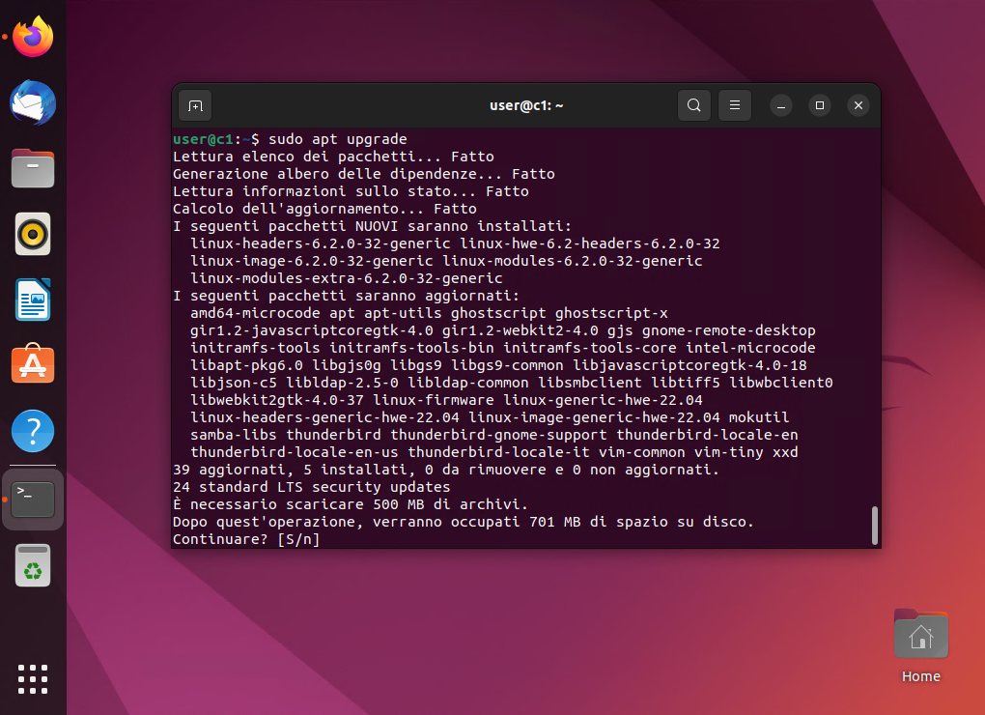The width and height of the screenshot is (985, 715).
Task: Click the 'linux-firmware' package name
Action: (434, 400)
